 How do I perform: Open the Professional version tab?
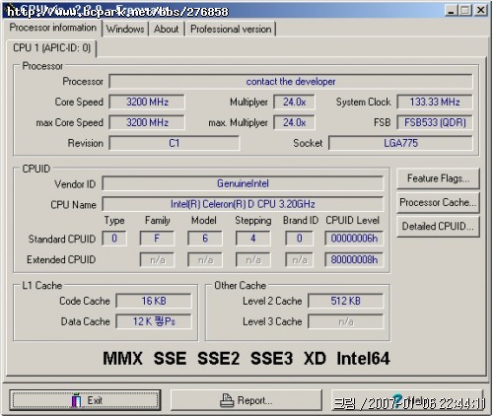(231, 29)
